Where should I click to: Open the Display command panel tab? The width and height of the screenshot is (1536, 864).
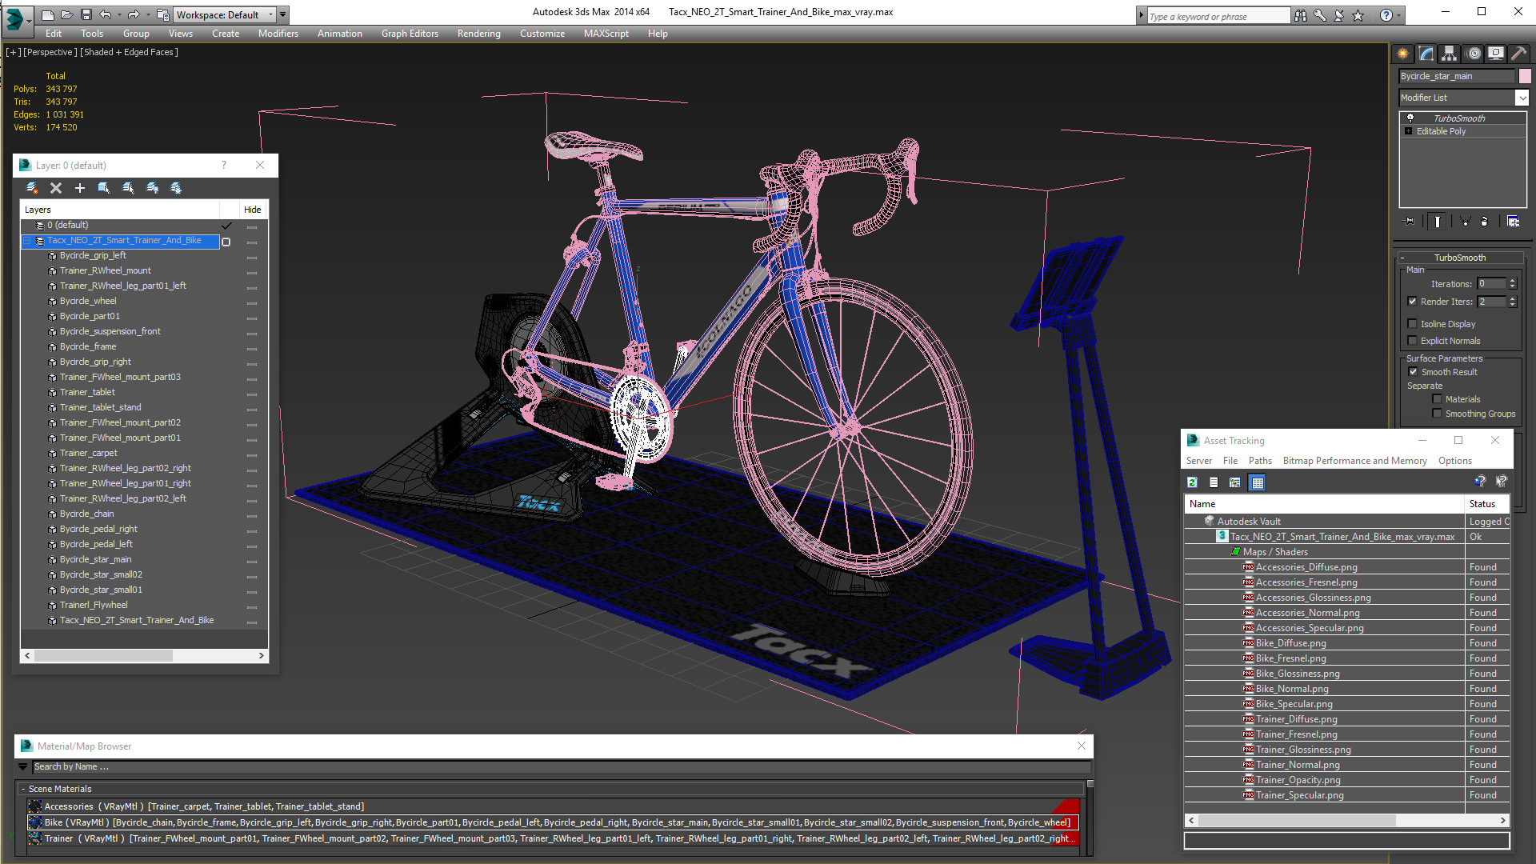pyautogui.click(x=1495, y=54)
